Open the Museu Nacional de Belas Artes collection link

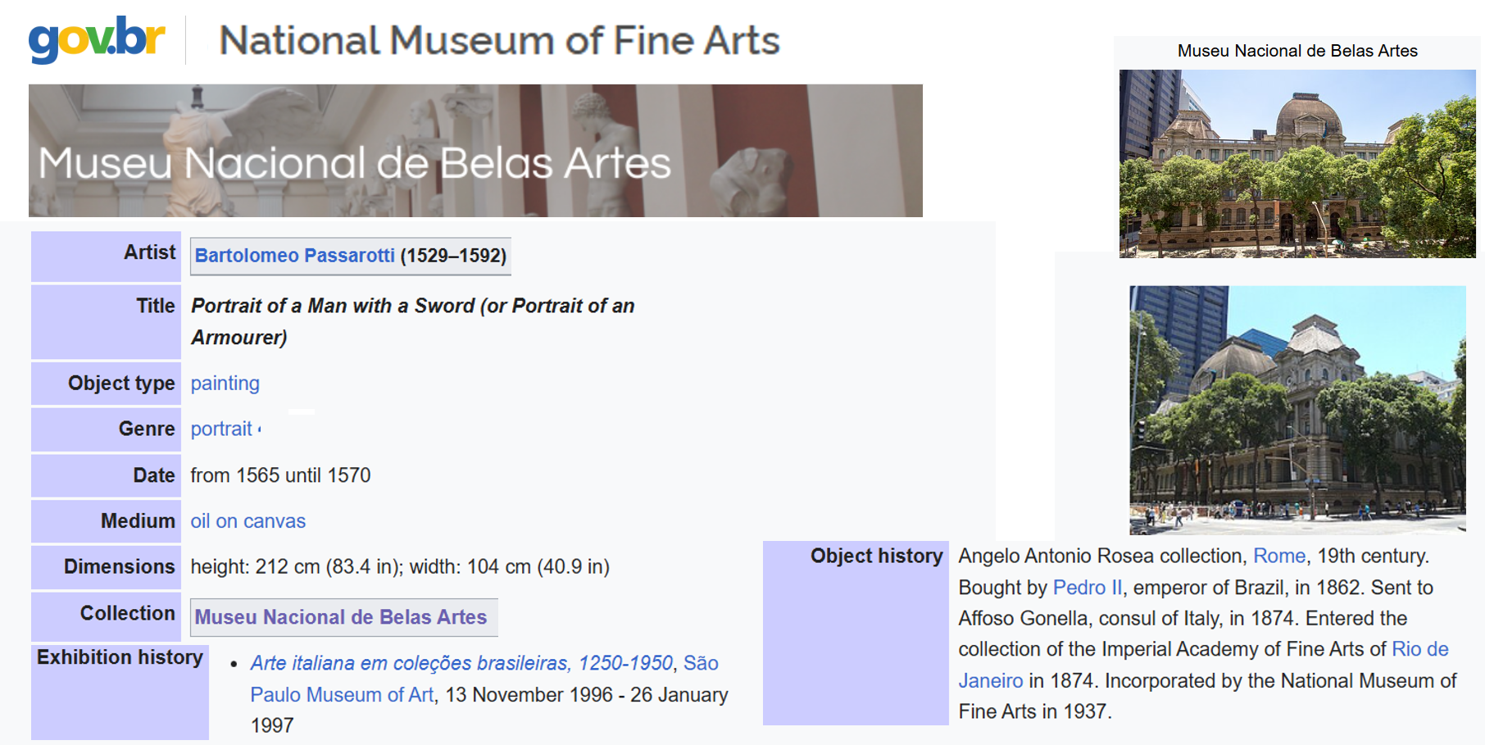point(340,617)
